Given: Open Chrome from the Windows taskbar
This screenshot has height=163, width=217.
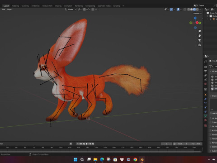Looking at the screenshot, I should [135, 159].
